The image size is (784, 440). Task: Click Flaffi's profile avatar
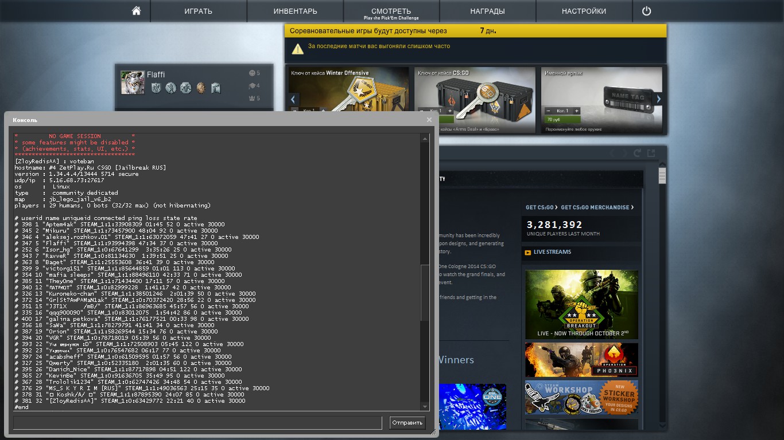point(133,82)
